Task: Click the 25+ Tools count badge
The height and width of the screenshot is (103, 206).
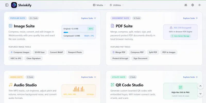Action: click(x=33, y=18)
